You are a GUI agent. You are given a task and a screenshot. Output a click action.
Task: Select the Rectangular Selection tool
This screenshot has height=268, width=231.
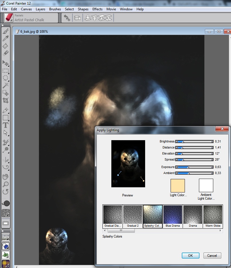(5, 71)
